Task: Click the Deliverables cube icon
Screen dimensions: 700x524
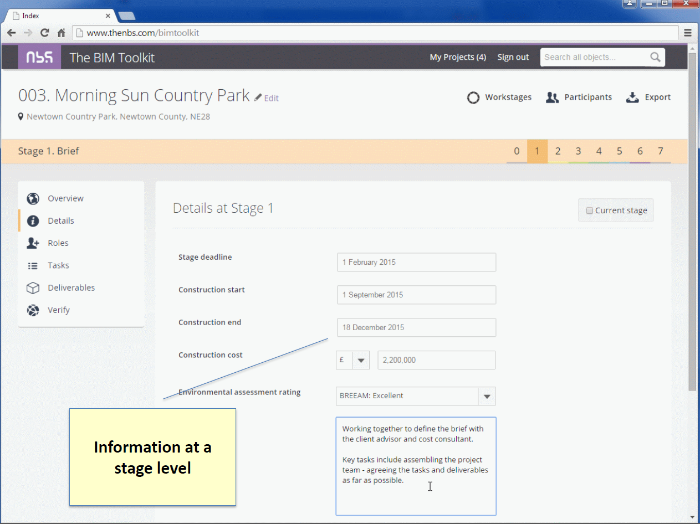Action: 33,288
